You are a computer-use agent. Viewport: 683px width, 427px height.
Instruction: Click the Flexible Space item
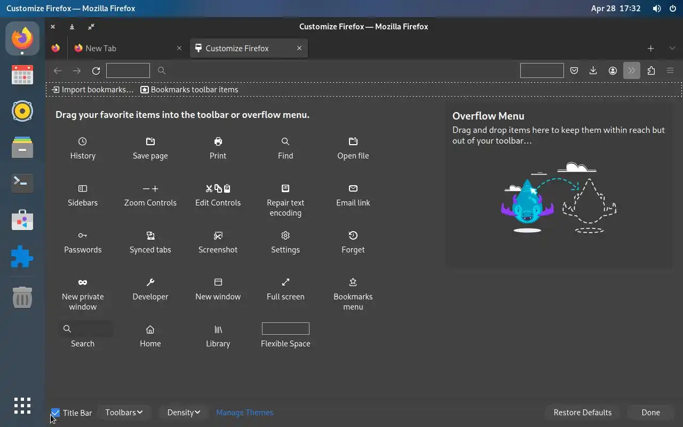click(285, 336)
